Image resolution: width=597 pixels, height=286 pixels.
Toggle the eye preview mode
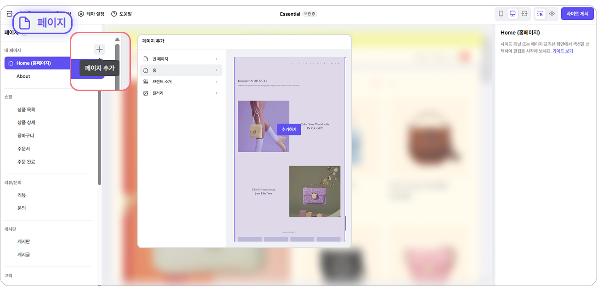(x=552, y=14)
